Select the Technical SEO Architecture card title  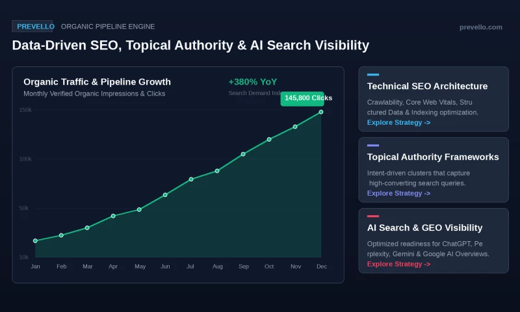(x=427, y=86)
